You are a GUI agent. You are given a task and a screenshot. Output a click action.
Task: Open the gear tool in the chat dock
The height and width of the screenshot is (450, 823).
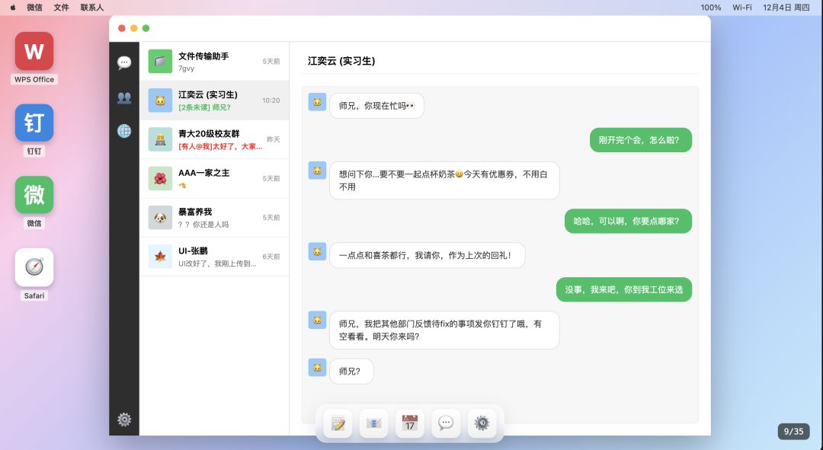(482, 423)
